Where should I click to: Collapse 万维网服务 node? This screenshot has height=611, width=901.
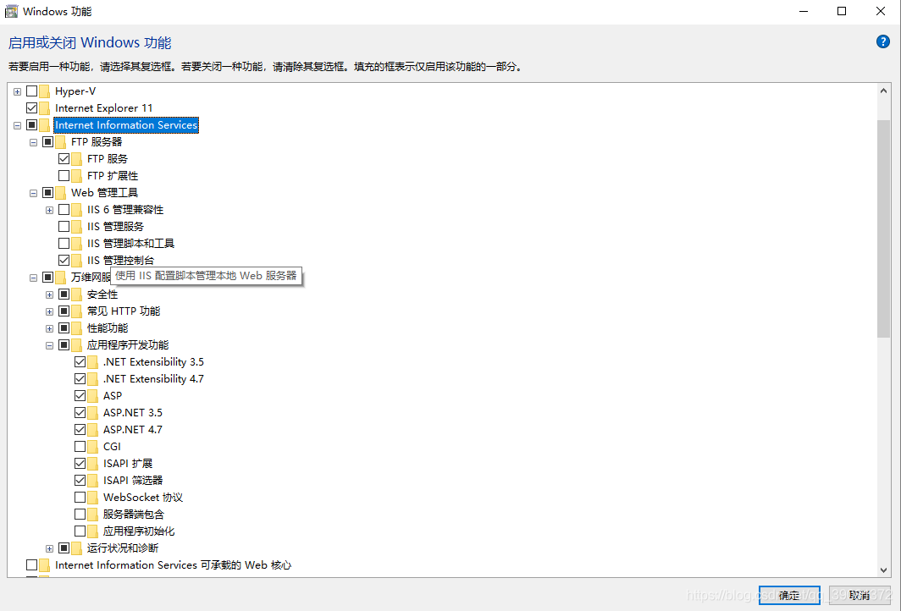33,278
